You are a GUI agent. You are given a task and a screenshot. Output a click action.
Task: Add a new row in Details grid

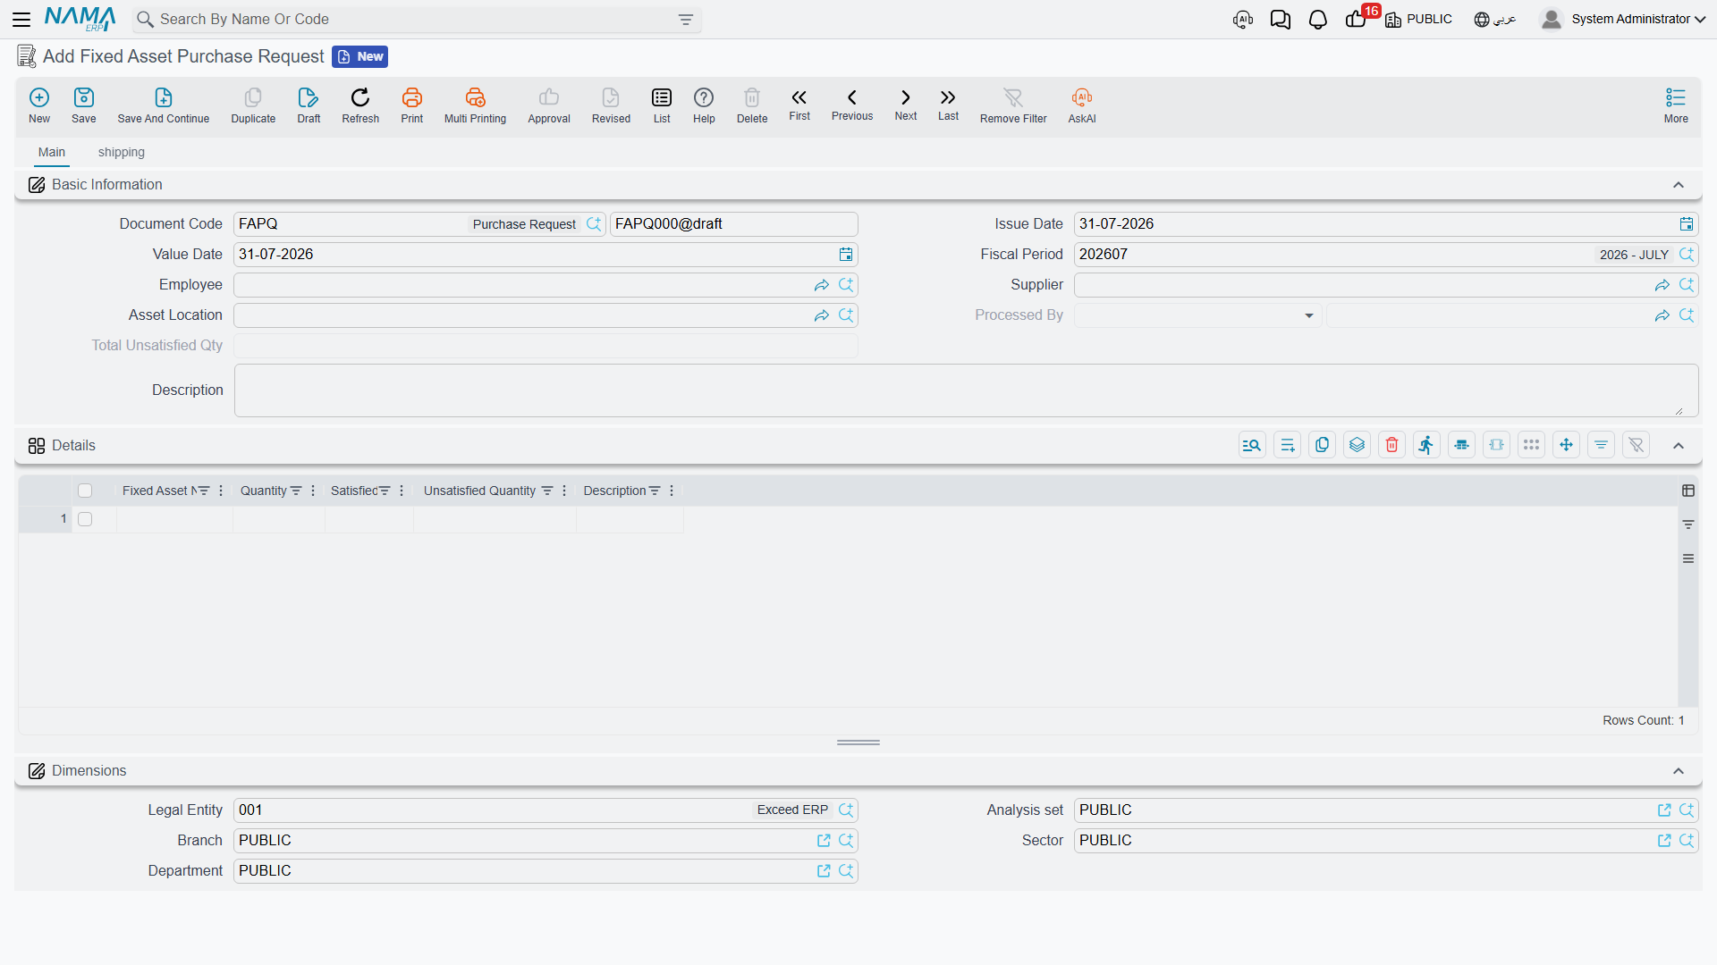point(1287,445)
